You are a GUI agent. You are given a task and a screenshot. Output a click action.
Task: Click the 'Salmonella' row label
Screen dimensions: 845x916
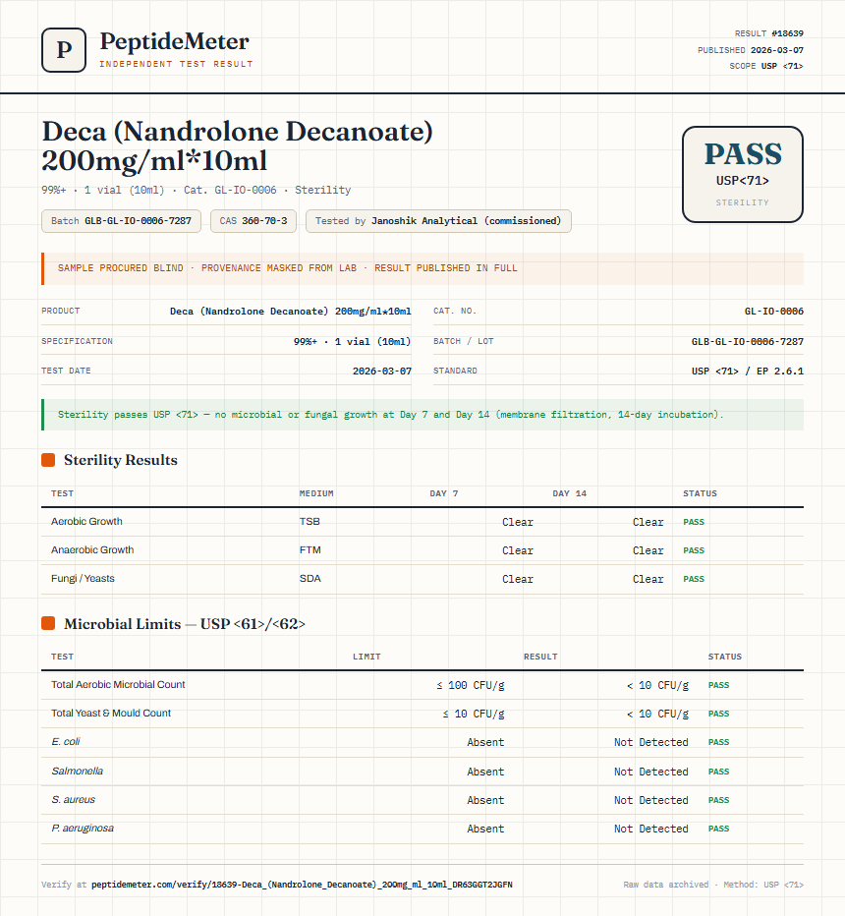pos(77,772)
